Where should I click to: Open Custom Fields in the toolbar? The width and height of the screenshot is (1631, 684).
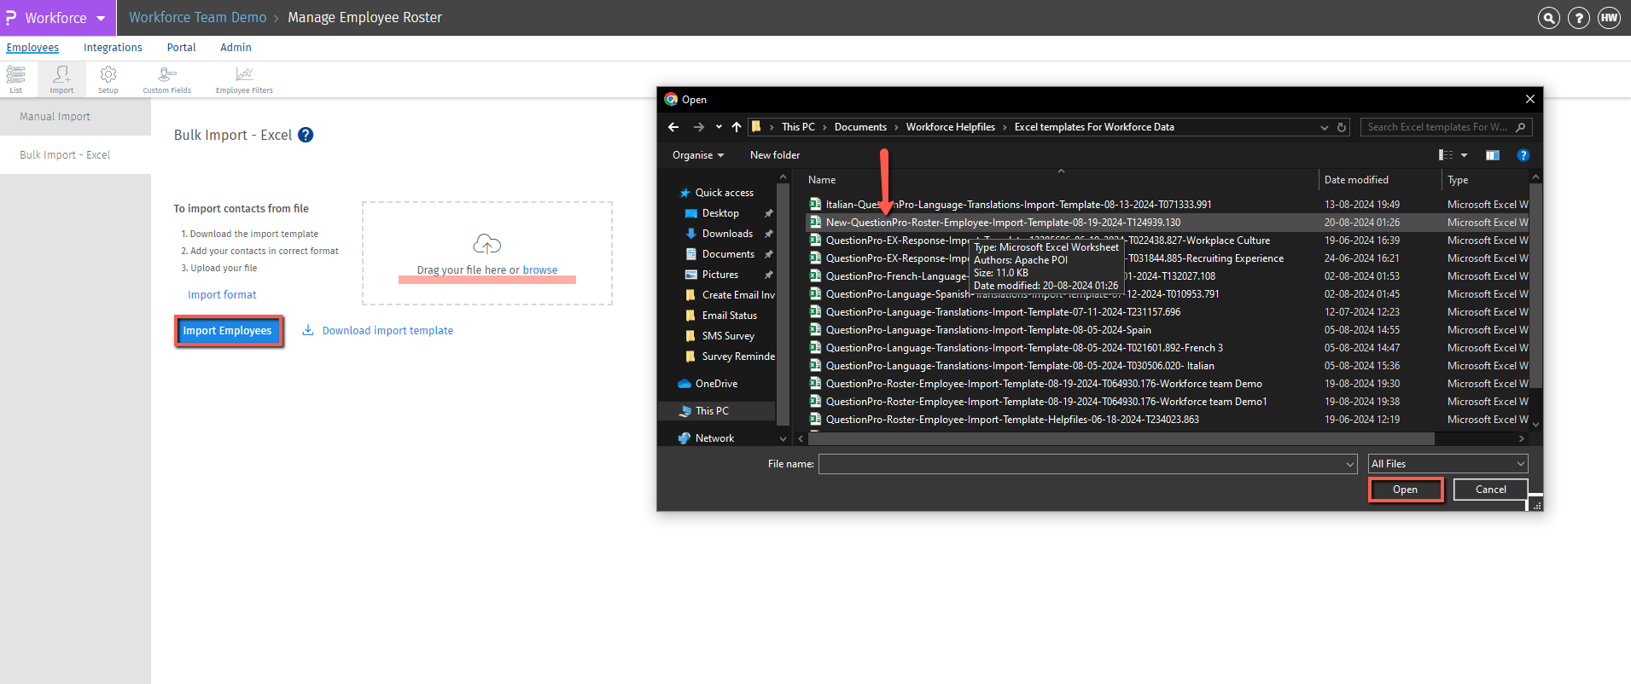click(x=166, y=78)
